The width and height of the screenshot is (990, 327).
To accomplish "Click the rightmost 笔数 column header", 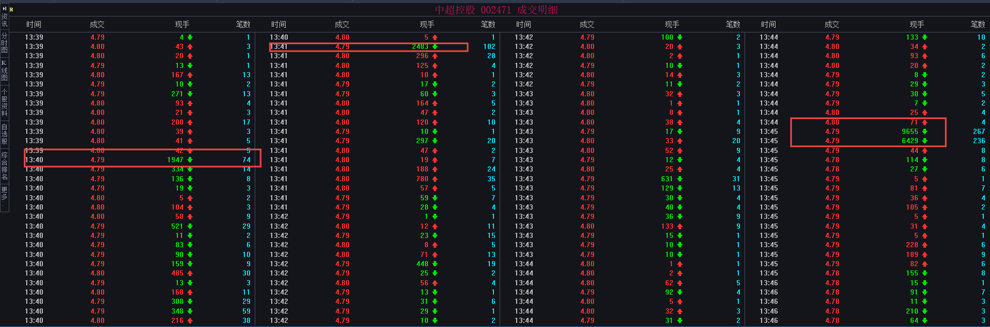I will click(x=978, y=24).
